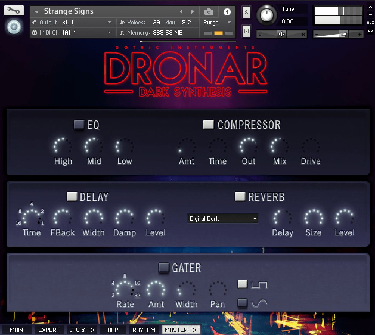Image resolution: width=375 pixels, height=335 pixels.
Task: Open the Digital Dark reverb dropdown
Action: (223, 218)
